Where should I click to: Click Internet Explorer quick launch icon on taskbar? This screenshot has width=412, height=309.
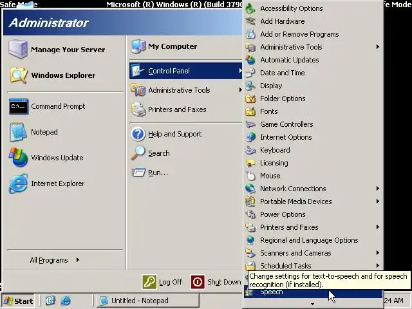[x=66, y=301]
